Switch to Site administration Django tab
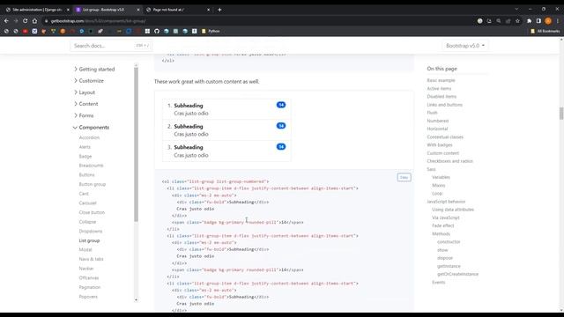Screen dimensions: 564x317 click(37, 10)
